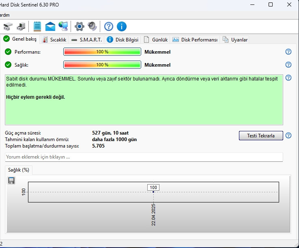
Task: Click the second disk drive toolbar icon
Action: (21, 27)
